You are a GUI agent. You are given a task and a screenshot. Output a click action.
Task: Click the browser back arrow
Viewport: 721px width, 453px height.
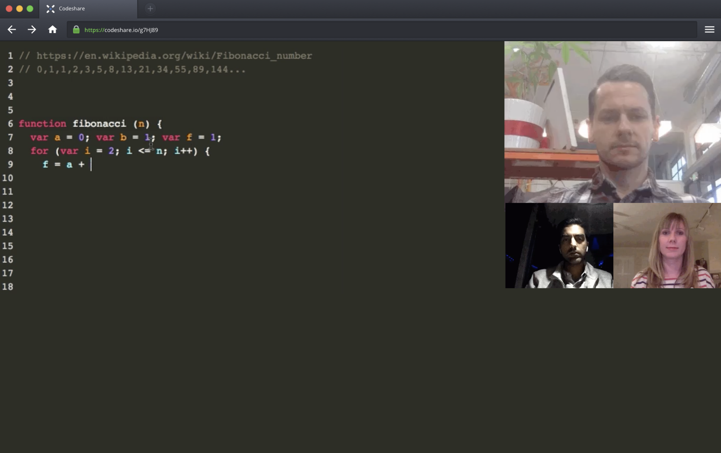pyautogui.click(x=12, y=30)
